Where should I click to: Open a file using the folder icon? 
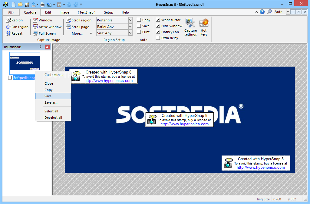(20, 4)
